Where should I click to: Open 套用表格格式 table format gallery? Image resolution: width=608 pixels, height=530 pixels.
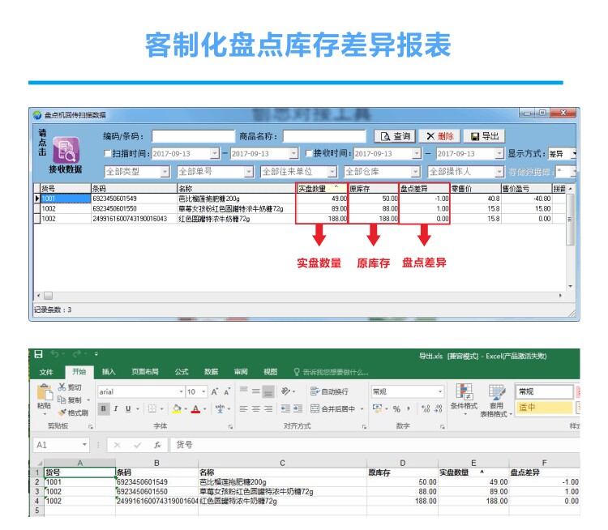pyautogui.click(x=496, y=400)
